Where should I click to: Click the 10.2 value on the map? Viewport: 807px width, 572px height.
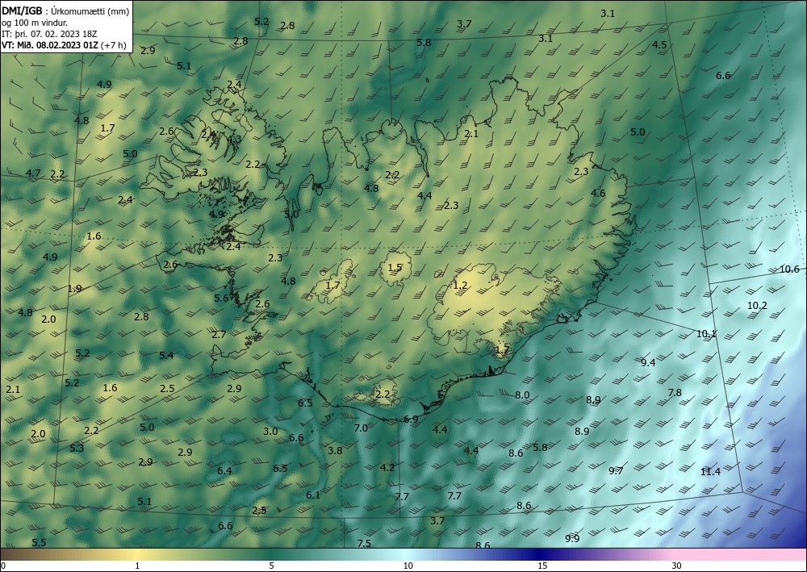(x=757, y=306)
